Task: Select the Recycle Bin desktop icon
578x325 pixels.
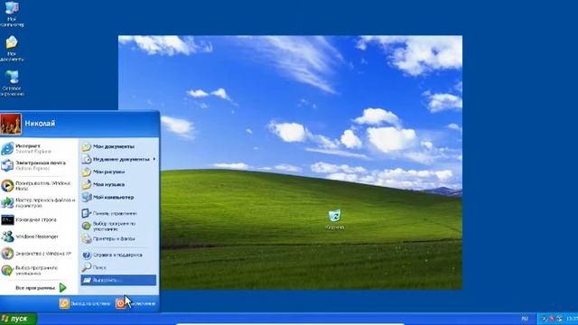Action: (335, 219)
